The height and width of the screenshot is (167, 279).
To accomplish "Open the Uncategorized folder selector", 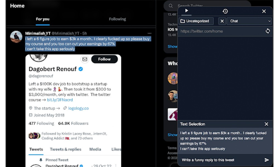I will pos(196,21).
